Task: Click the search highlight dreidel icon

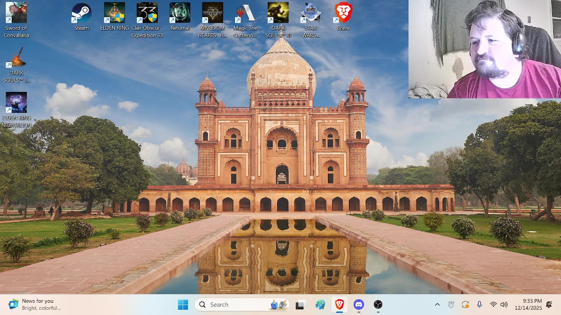Action: 279,304
